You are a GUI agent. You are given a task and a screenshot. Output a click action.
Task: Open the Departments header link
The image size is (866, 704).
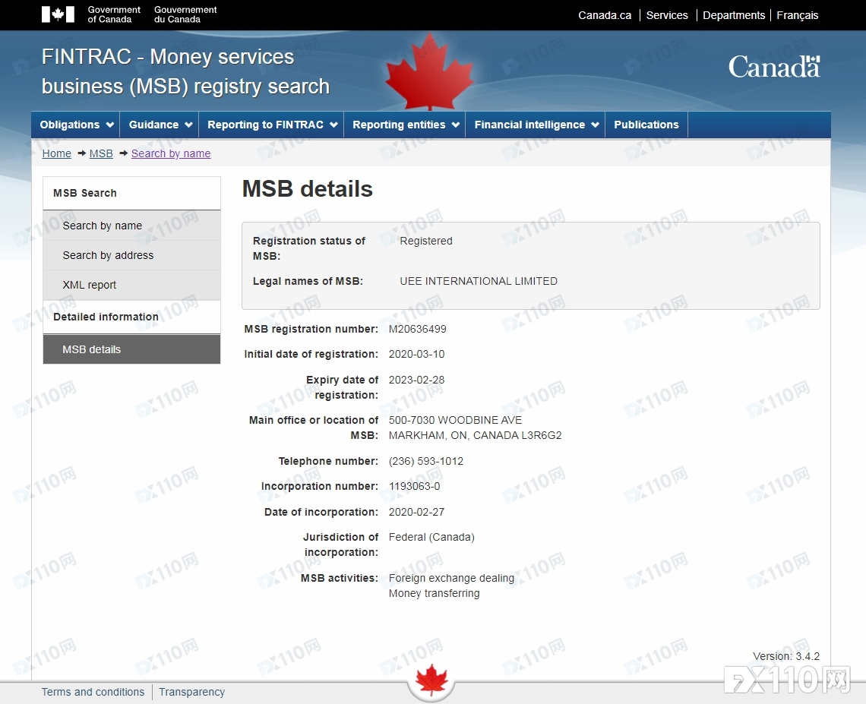pyautogui.click(x=734, y=15)
